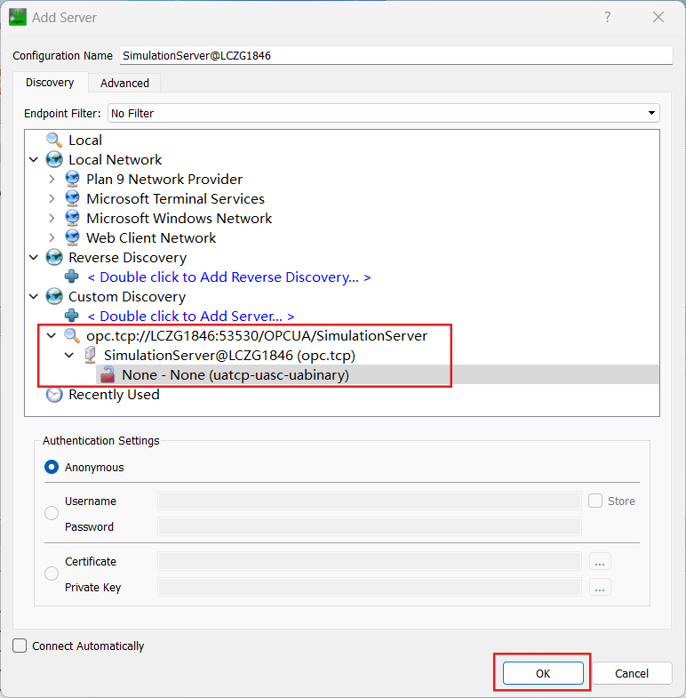
Task: Click the Plan 9 Network Provider icon
Action: (72, 180)
